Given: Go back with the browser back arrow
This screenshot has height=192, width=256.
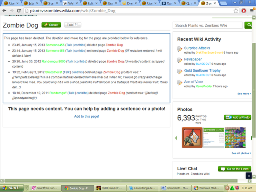Looking at the screenshot, I should click(4, 11).
